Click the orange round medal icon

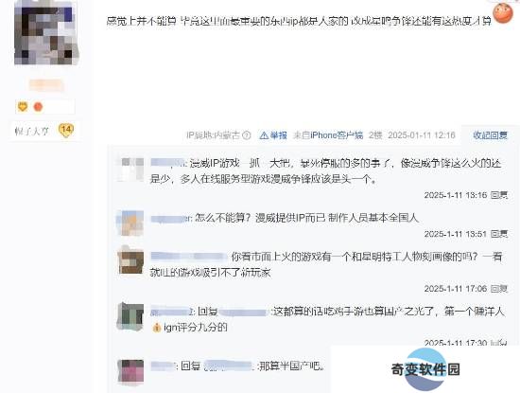(x=38, y=107)
